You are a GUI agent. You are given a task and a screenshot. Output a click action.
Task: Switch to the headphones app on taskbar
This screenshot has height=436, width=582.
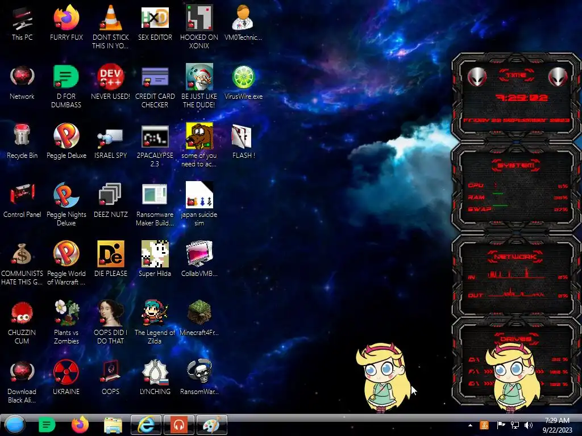pos(179,425)
